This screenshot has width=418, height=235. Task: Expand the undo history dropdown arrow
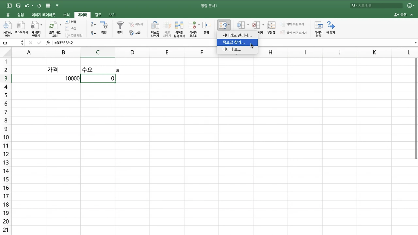[32, 6]
